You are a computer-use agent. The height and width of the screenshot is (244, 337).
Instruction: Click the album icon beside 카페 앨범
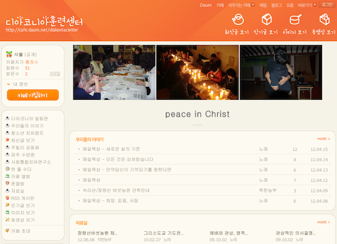pos(7,176)
